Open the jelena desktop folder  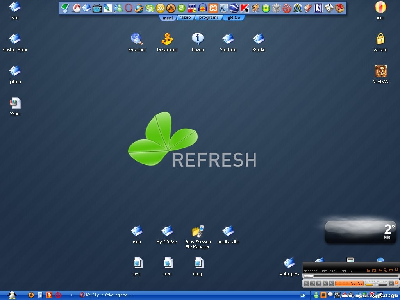click(15, 75)
